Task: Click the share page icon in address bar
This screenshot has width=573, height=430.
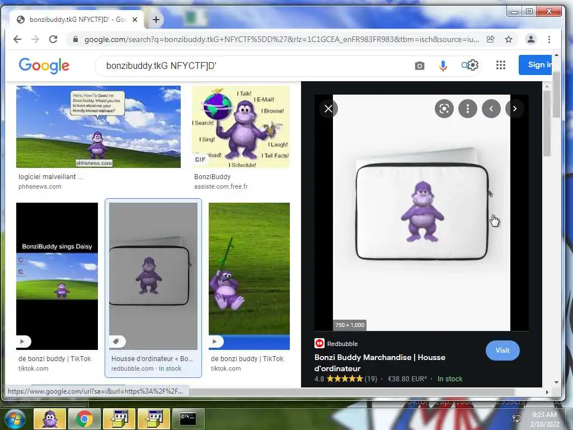Action: pos(490,39)
